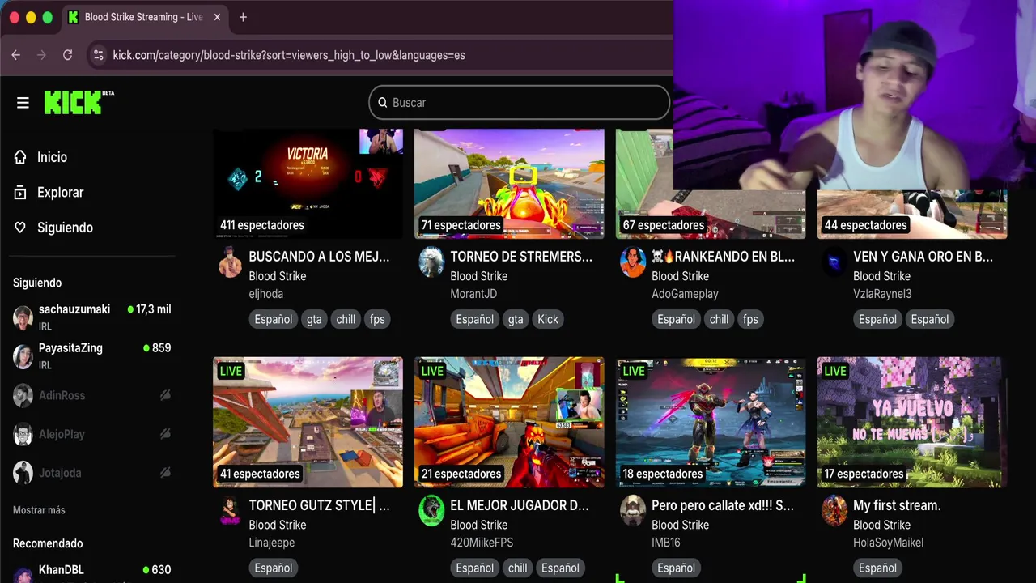Screen dimensions: 1036x583
Task: Open title RANKEANDO EN BL...
Action: point(724,257)
